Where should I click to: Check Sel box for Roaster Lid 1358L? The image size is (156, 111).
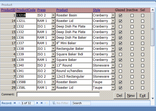(143, 88)
